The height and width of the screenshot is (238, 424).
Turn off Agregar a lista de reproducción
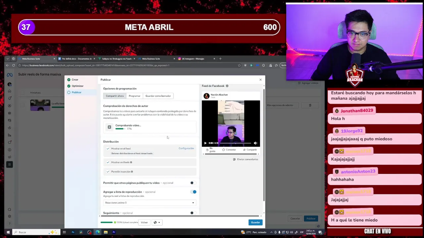click(193, 192)
